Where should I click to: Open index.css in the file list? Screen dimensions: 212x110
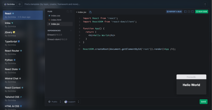click(60, 16)
